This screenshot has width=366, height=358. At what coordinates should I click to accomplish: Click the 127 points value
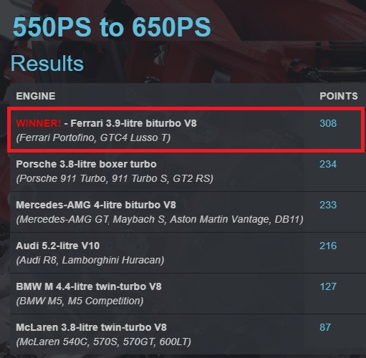coord(328,286)
